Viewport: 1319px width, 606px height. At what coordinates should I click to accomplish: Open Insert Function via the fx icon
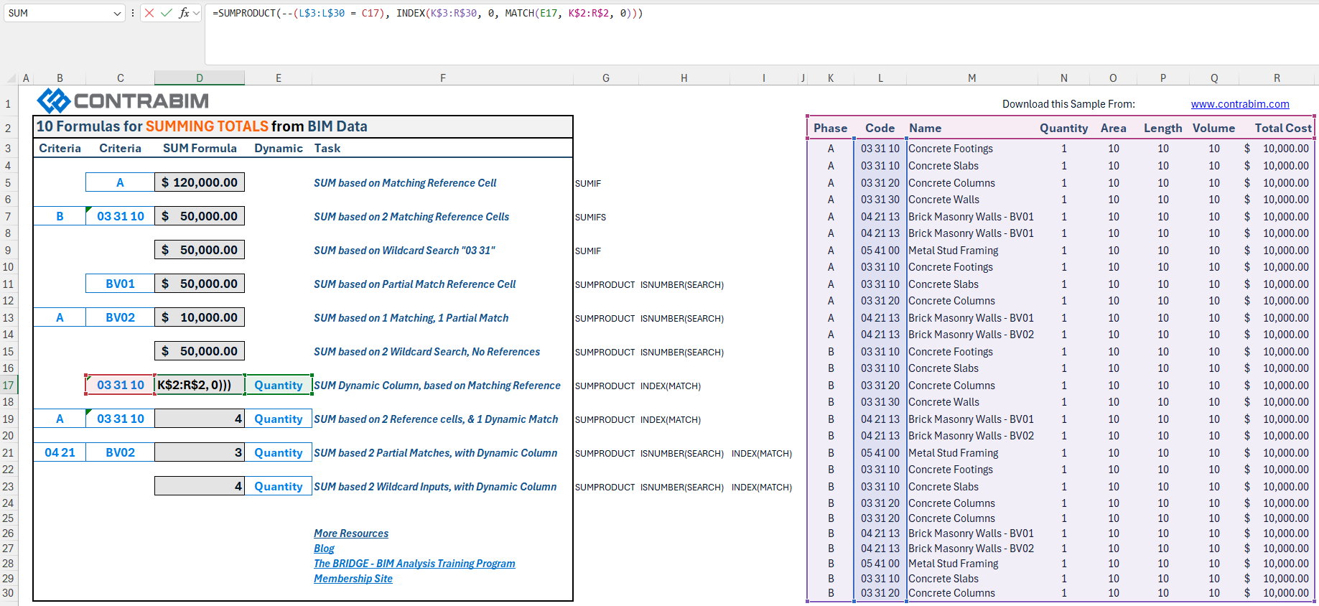[x=184, y=13]
